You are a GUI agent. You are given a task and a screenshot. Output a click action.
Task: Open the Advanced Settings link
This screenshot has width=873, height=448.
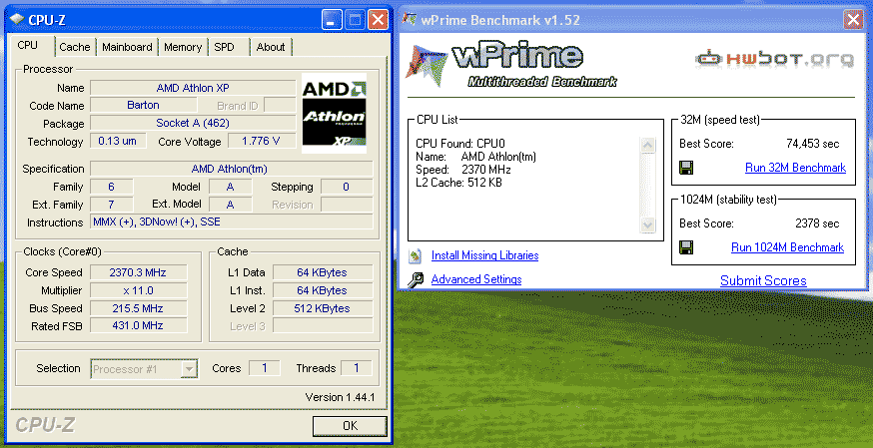pyautogui.click(x=476, y=279)
